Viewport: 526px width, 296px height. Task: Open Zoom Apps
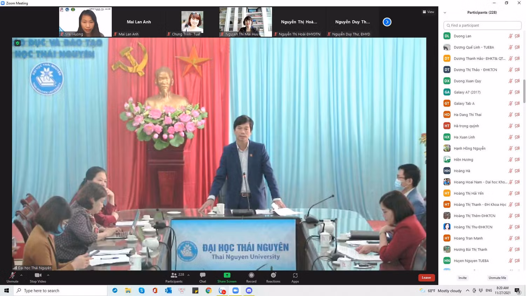(295, 277)
